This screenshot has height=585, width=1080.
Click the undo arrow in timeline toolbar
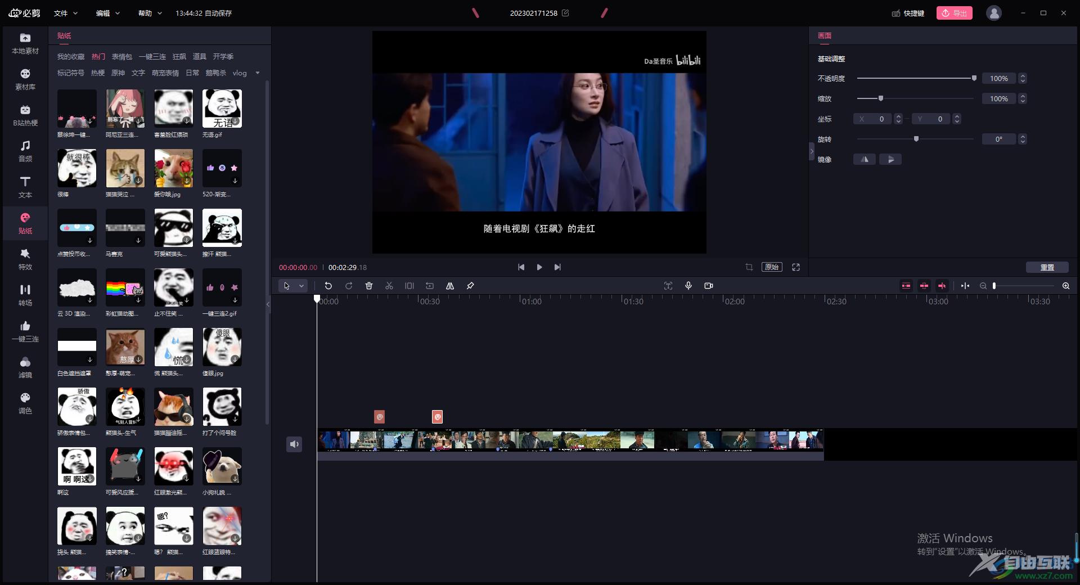point(328,286)
